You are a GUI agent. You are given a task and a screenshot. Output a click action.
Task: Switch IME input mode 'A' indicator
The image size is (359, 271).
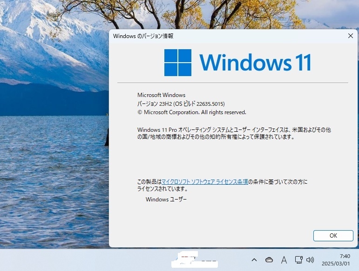pyautogui.click(x=284, y=260)
